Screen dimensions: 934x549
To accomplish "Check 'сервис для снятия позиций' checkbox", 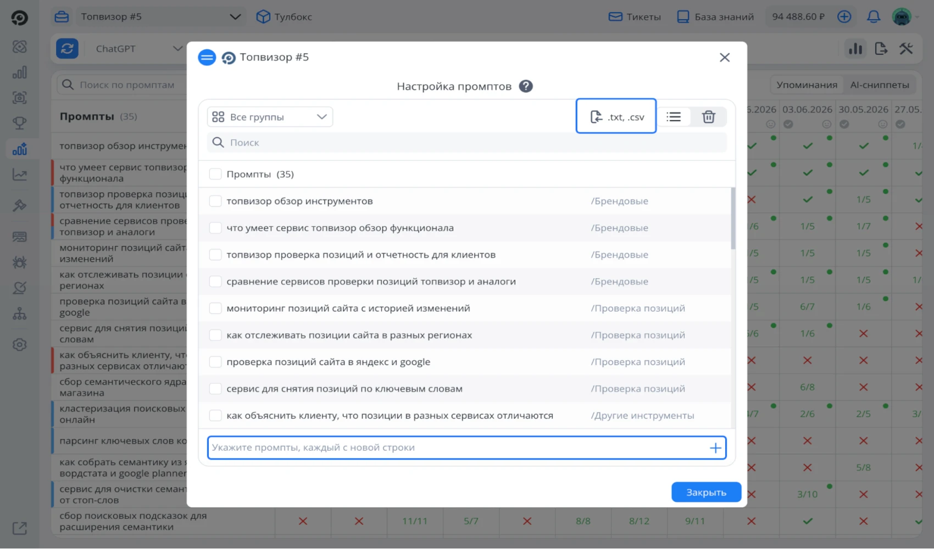I will tap(215, 389).
